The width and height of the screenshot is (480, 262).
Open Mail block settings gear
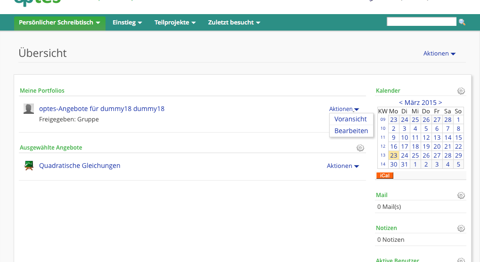pyautogui.click(x=461, y=195)
